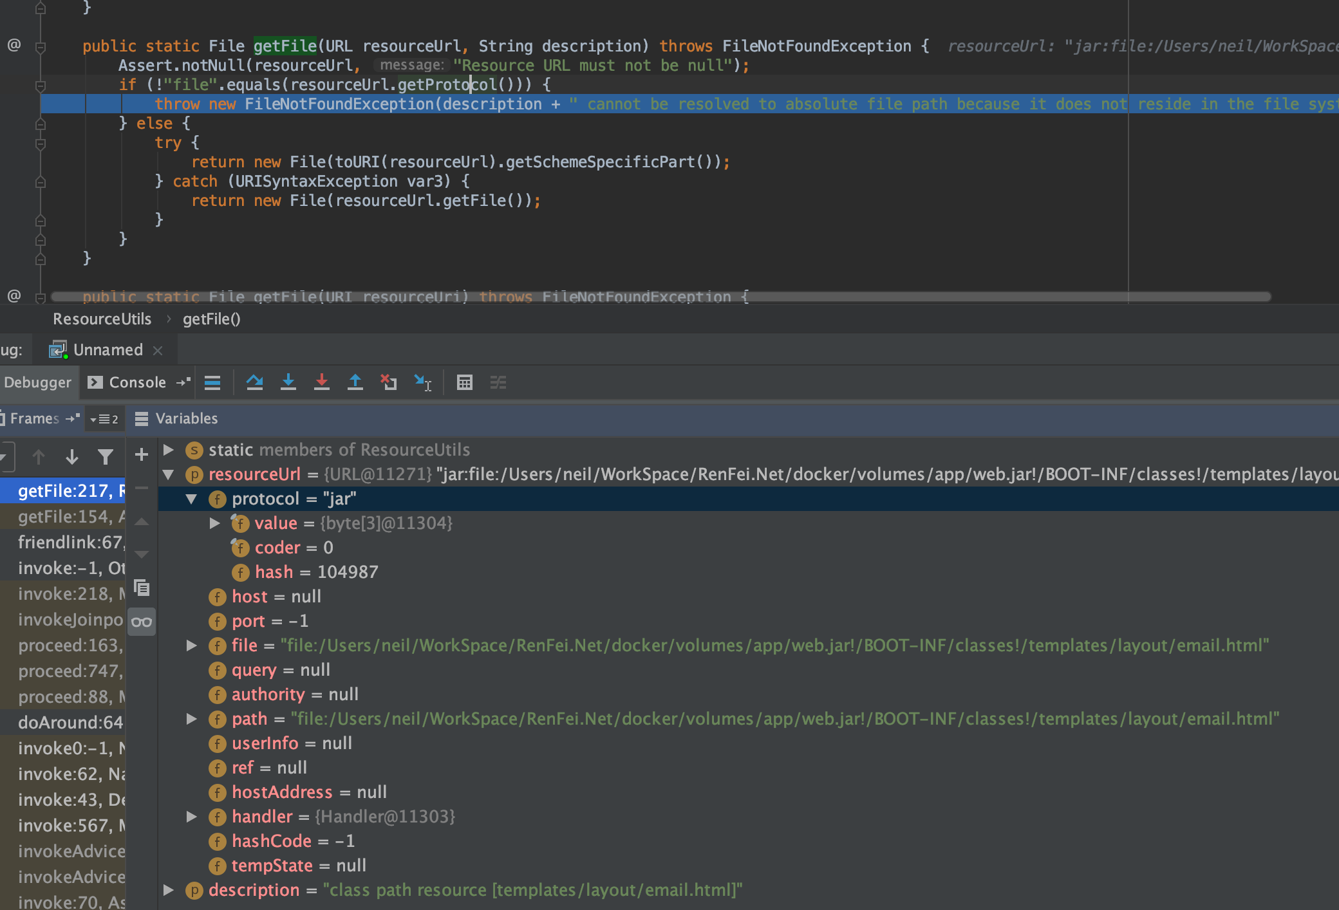Select stack frame getFile:217
1339x910 pixels.
[x=62, y=491]
